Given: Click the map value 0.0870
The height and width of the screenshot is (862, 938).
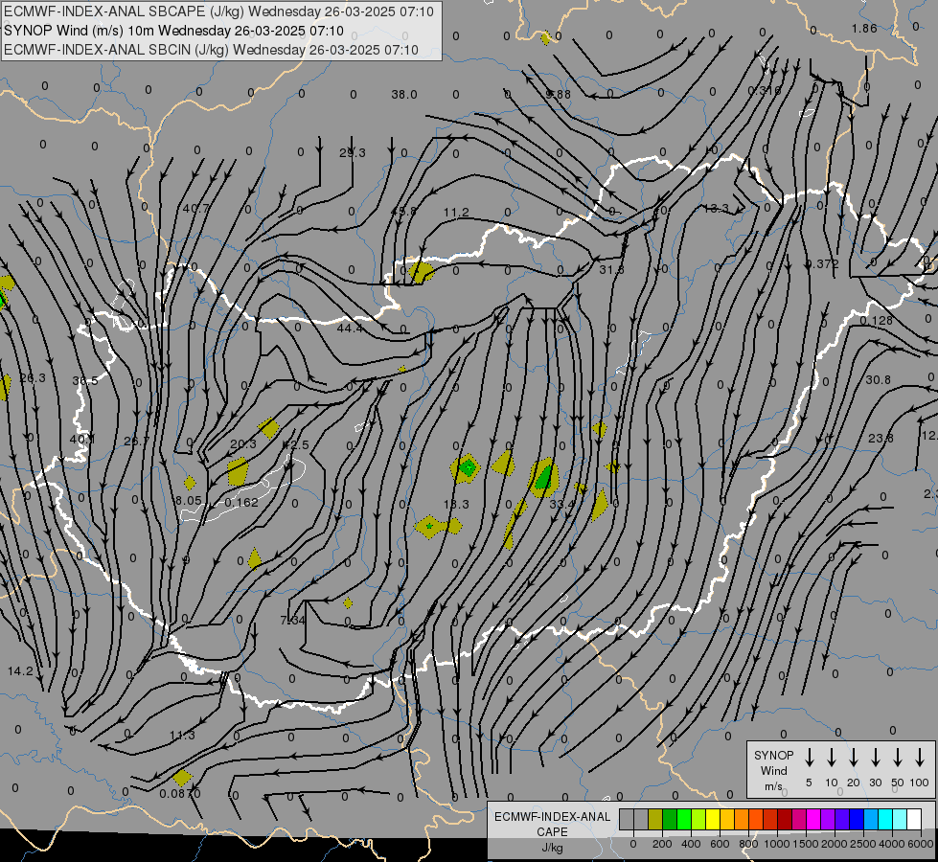Looking at the screenshot, I should tap(180, 793).
